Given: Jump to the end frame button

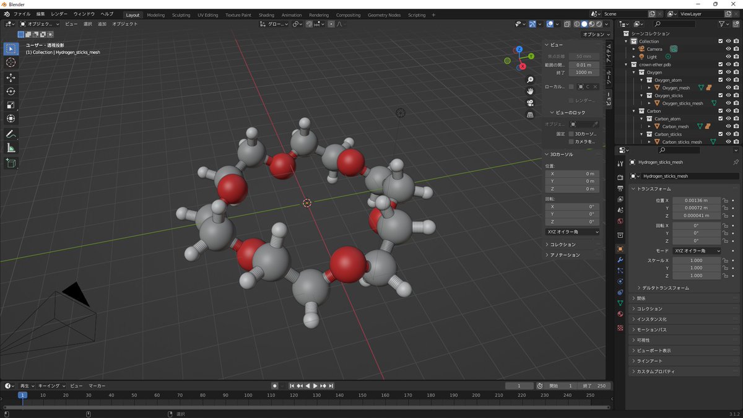Looking at the screenshot, I should point(331,386).
